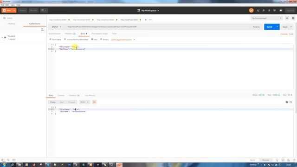This screenshot has width=297, height=167.
Task: Open the File menu
Action: (x=2, y=5)
